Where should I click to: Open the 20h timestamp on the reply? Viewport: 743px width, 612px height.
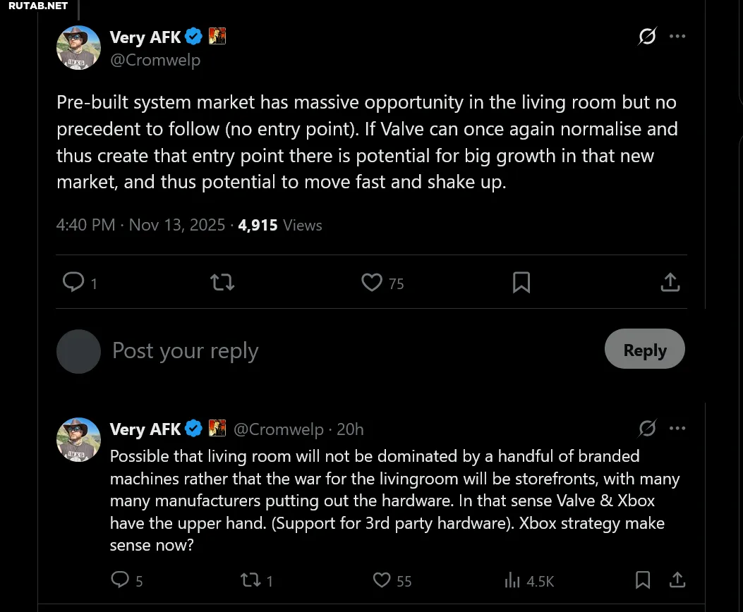[x=351, y=429]
